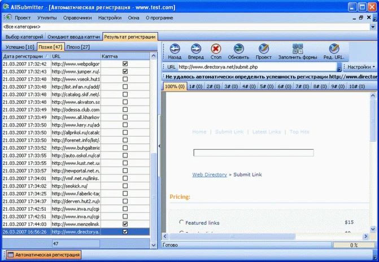This screenshot has width=379, height=262.
Task: Click Автоматическая регистрация taskbar button
Action: pyautogui.click(x=43, y=255)
